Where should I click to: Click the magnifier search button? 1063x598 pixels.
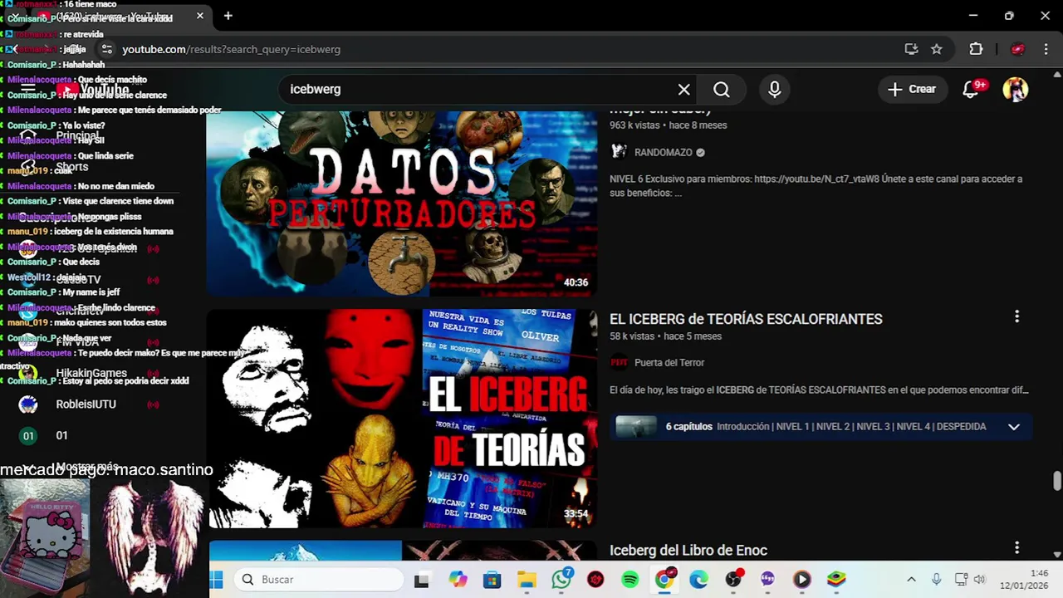coord(721,90)
